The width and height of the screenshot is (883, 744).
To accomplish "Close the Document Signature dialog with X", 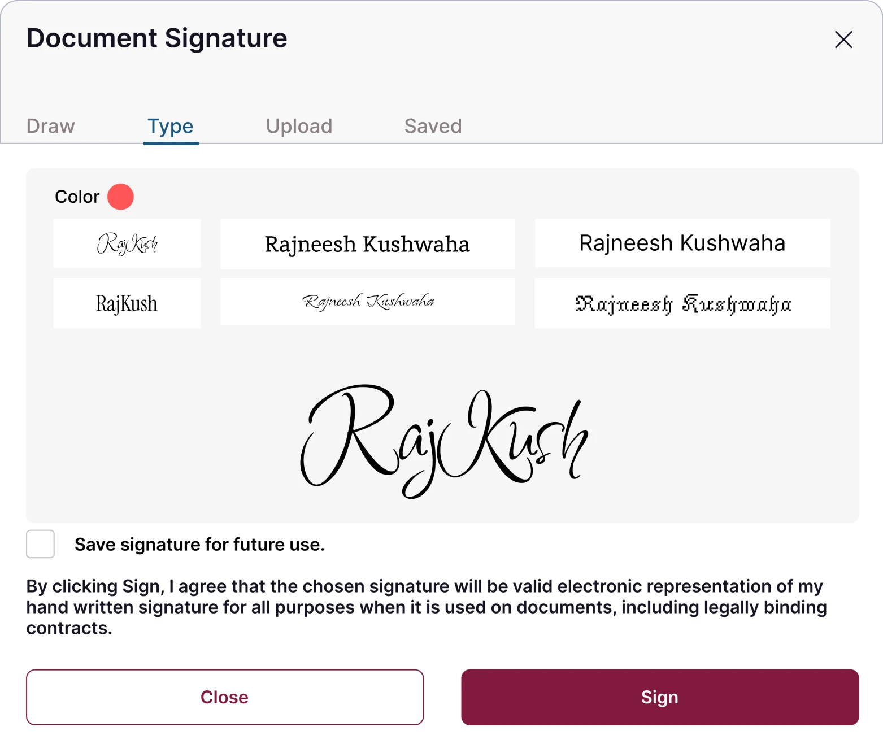I will tap(843, 40).
